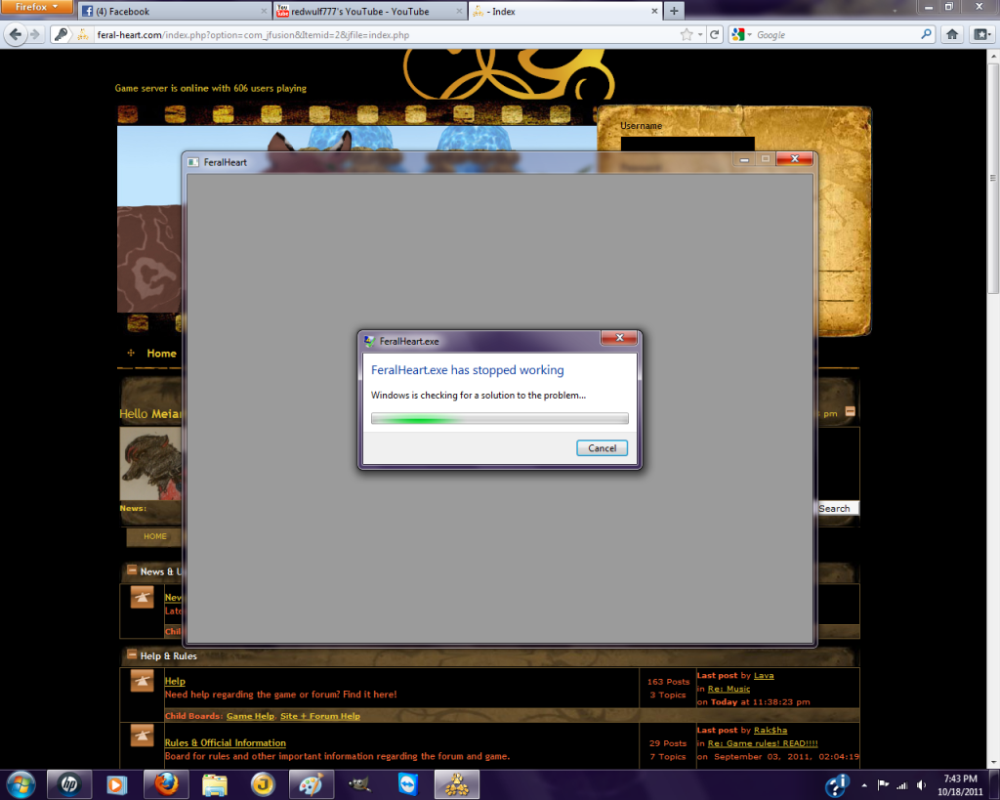Open Paint from the taskbar
1000x800 pixels.
311,784
